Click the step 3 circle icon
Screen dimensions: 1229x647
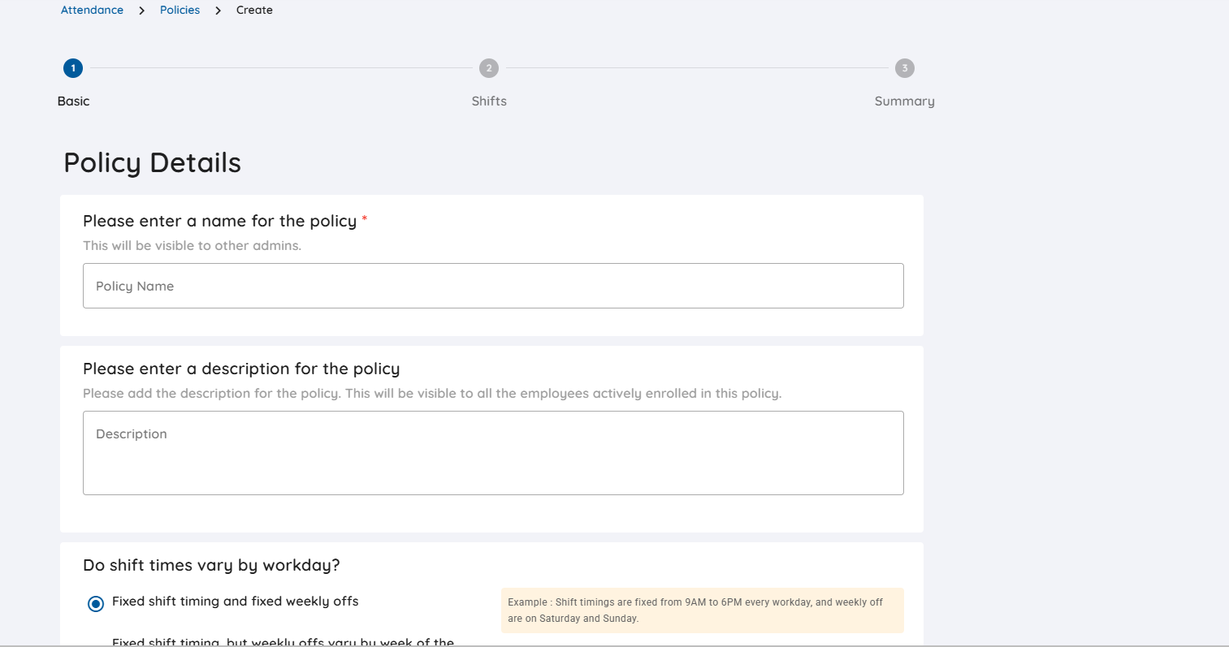coord(905,68)
